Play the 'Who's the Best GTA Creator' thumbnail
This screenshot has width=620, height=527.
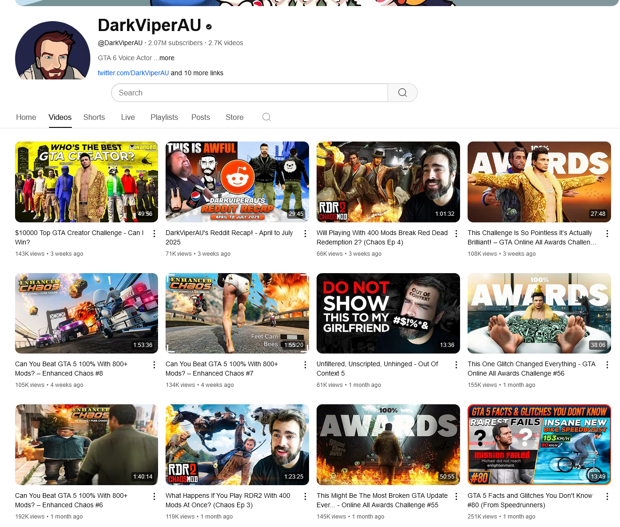click(87, 182)
